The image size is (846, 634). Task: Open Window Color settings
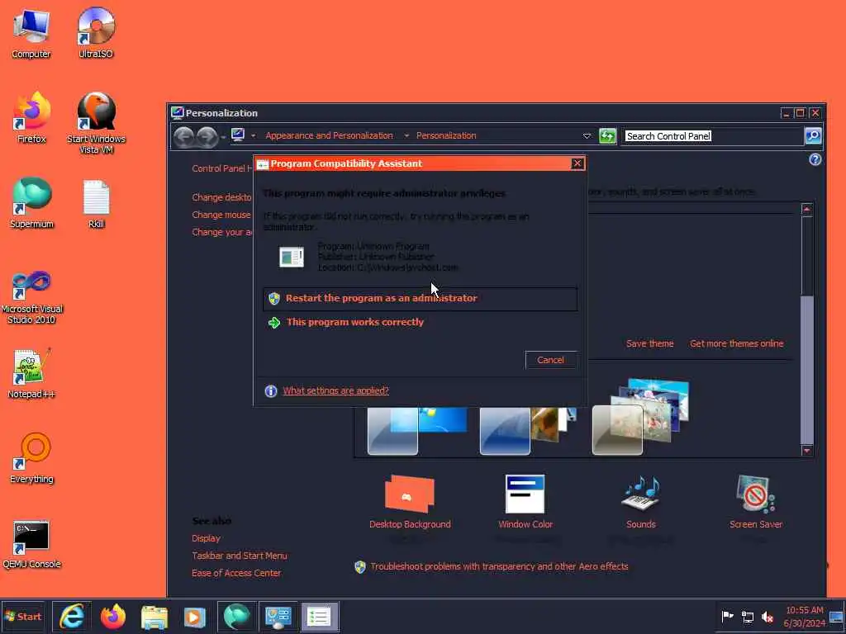[x=525, y=503]
